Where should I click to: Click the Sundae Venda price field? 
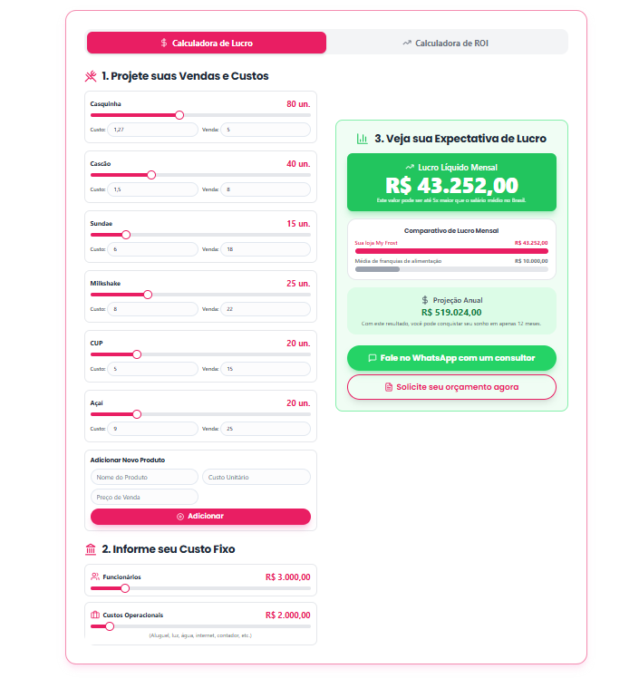pos(266,249)
